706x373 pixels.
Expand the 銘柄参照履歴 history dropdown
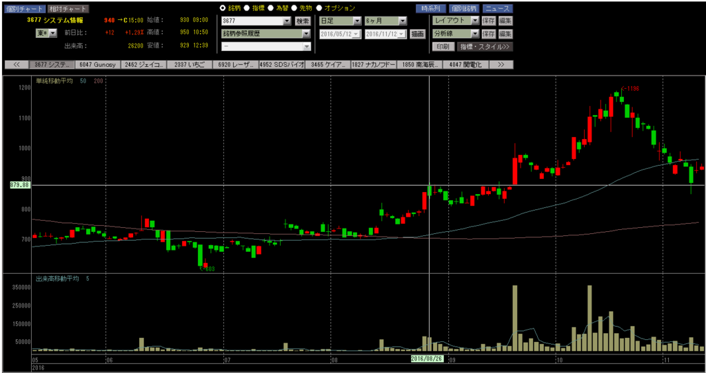coord(266,34)
